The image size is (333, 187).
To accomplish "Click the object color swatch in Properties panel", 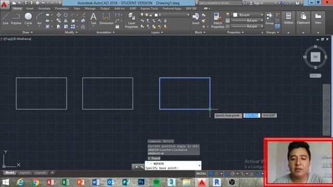I will tap(235, 15).
